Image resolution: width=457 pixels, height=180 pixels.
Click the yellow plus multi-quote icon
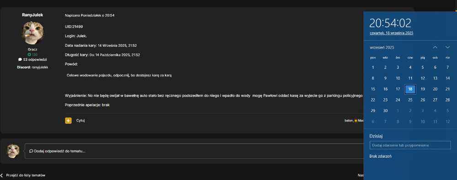coord(68,120)
